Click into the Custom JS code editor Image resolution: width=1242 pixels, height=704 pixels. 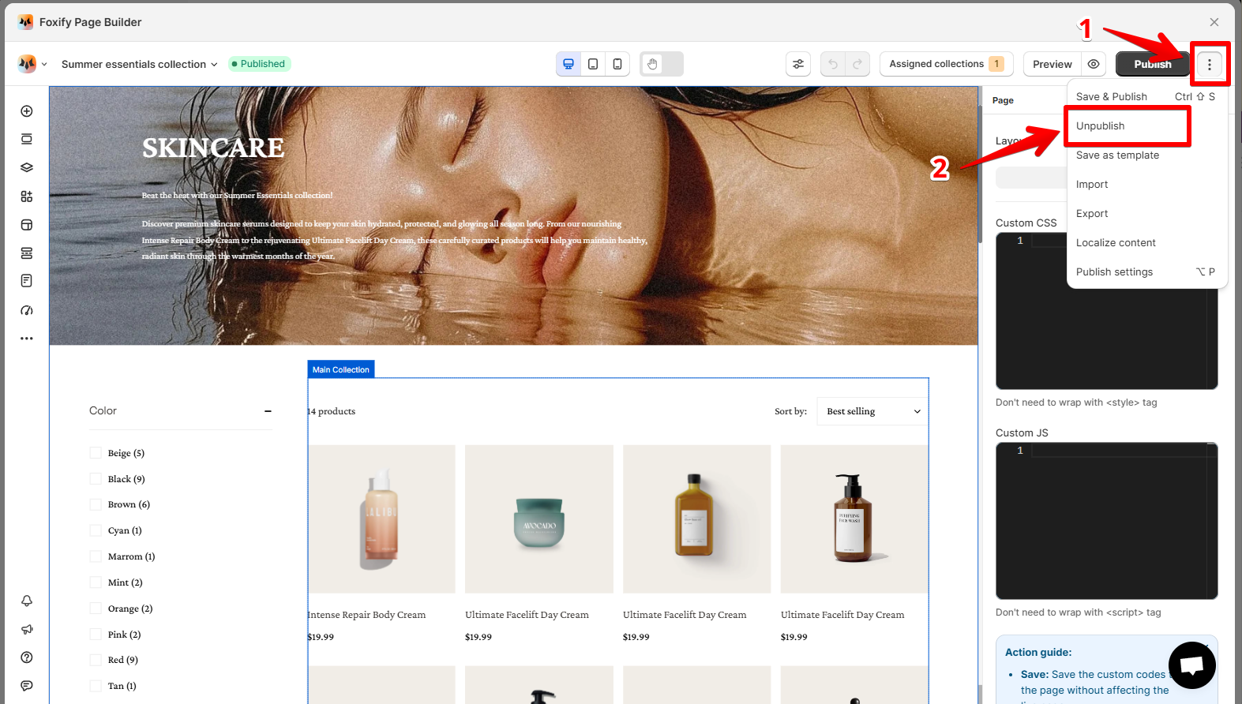(x=1106, y=521)
